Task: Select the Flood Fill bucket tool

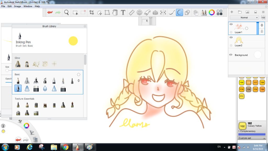Action: tap(115, 13)
